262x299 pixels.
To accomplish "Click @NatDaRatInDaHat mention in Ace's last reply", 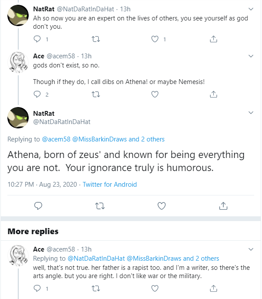I will (x=96, y=259).
